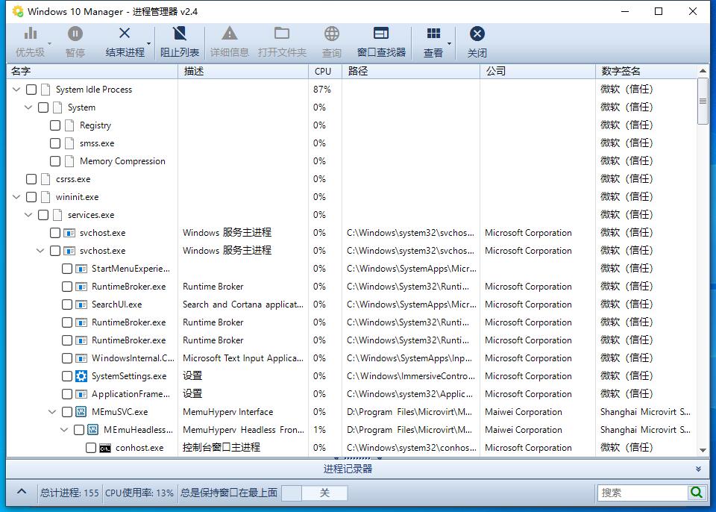This screenshot has height=512, width=716.
Task: Open the 结束进程 dropdown arrow
Action: [x=148, y=44]
